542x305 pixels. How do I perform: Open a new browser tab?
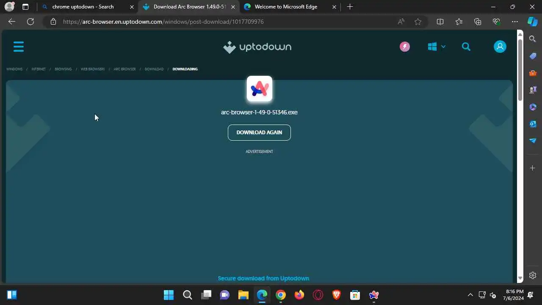pos(350,7)
